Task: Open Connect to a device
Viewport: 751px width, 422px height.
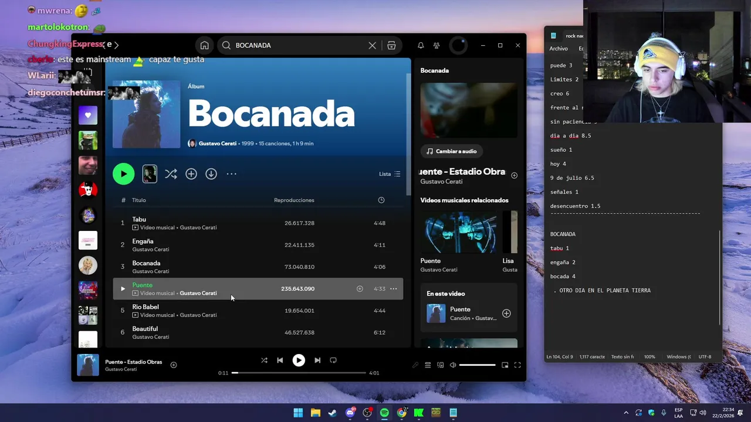Action: click(441, 365)
